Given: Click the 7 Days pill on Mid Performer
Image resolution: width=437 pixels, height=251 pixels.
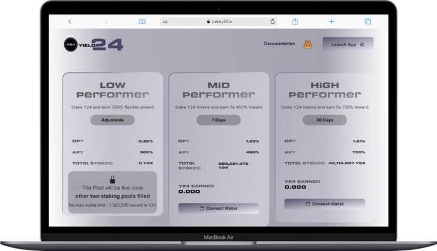Looking at the screenshot, I should [218, 120].
